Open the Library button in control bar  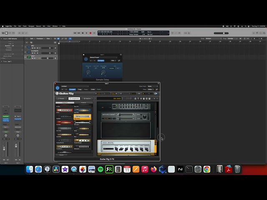click(x=3, y=33)
